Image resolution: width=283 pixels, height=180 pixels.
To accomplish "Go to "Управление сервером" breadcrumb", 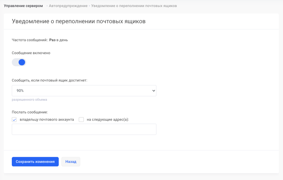I will point(23,6).
